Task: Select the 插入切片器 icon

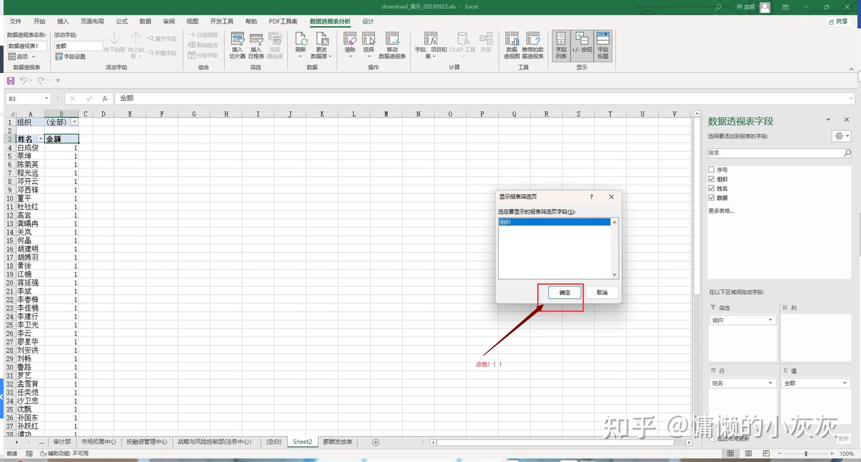Action: [x=237, y=45]
